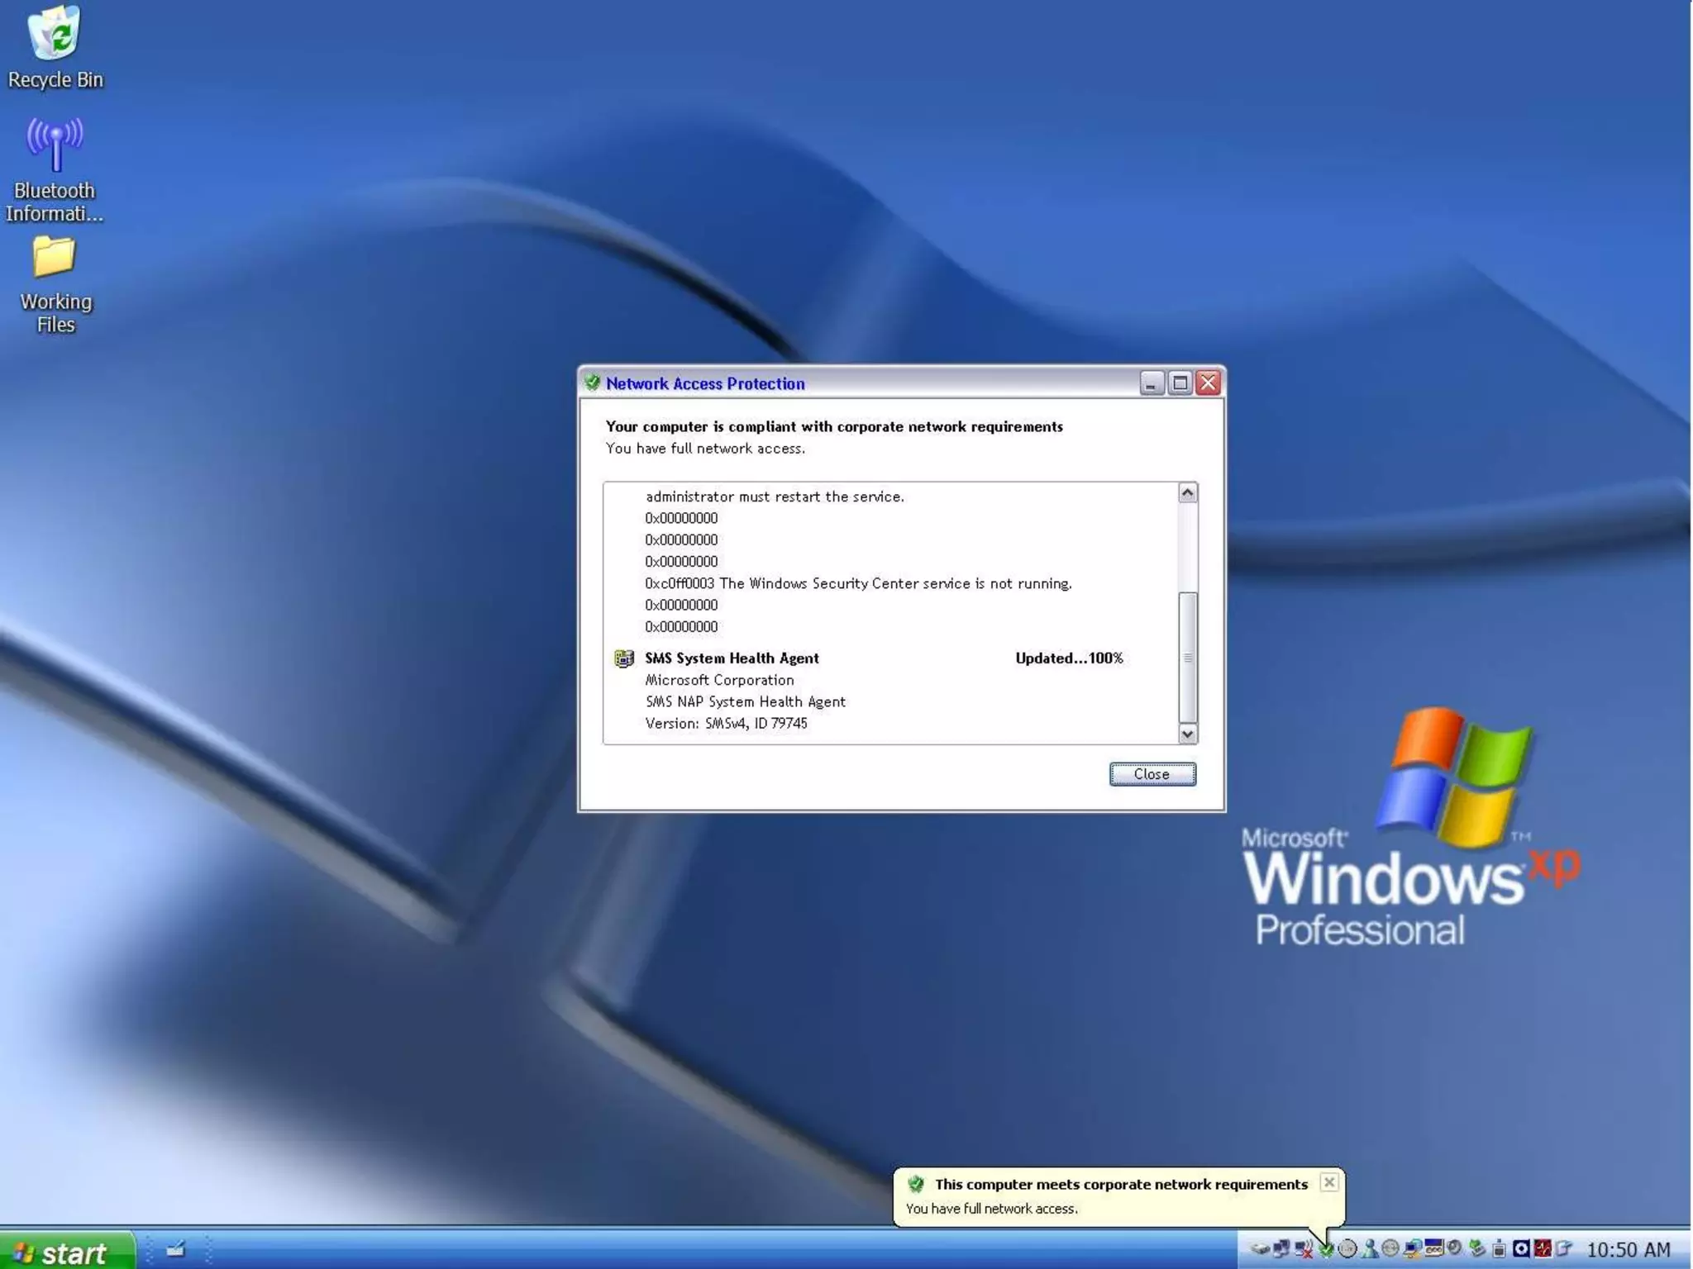Click the vertical scrollbar thumb in list

[x=1187, y=658]
